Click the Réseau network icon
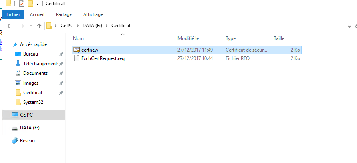 pyautogui.click(x=15, y=141)
